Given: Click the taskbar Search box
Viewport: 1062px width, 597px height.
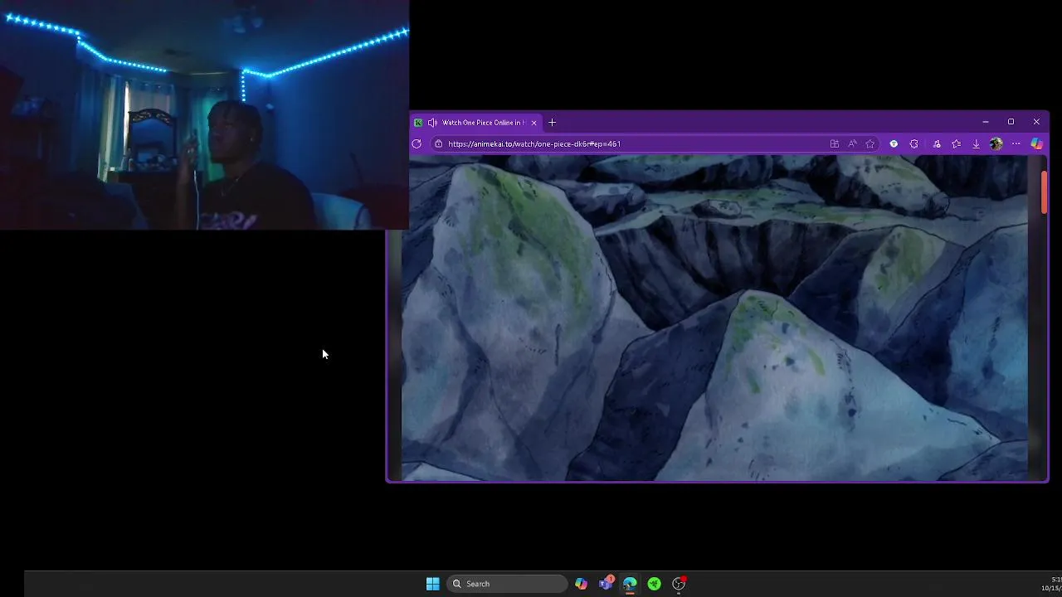Looking at the screenshot, I should pyautogui.click(x=507, y=584).
